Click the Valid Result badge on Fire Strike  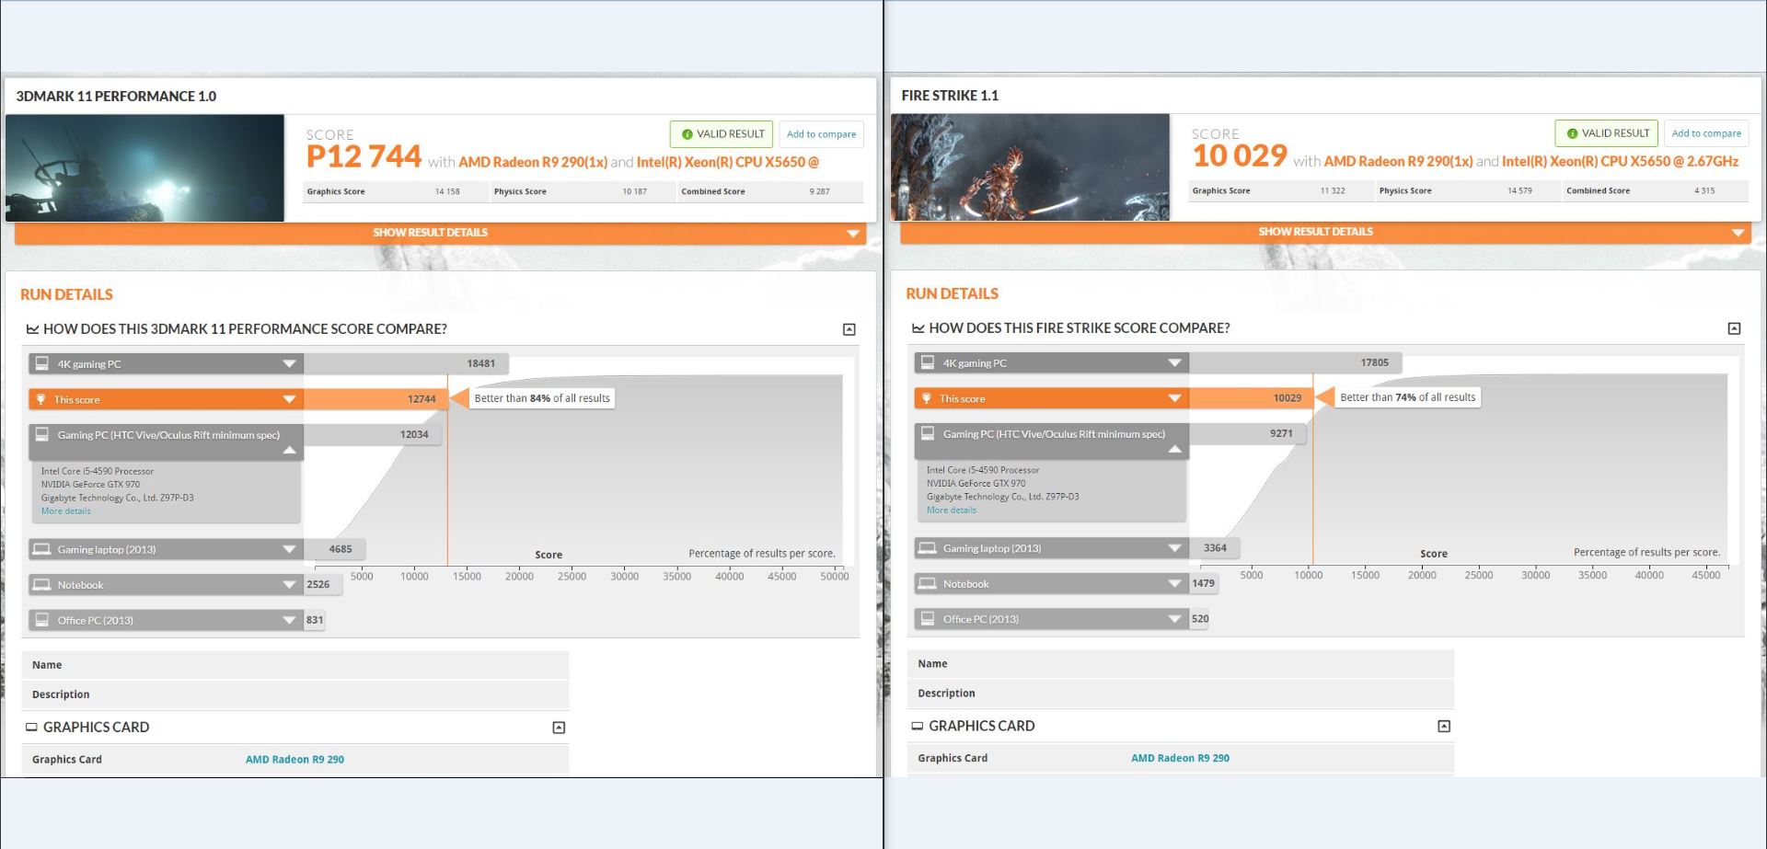tap(1607, 133)
